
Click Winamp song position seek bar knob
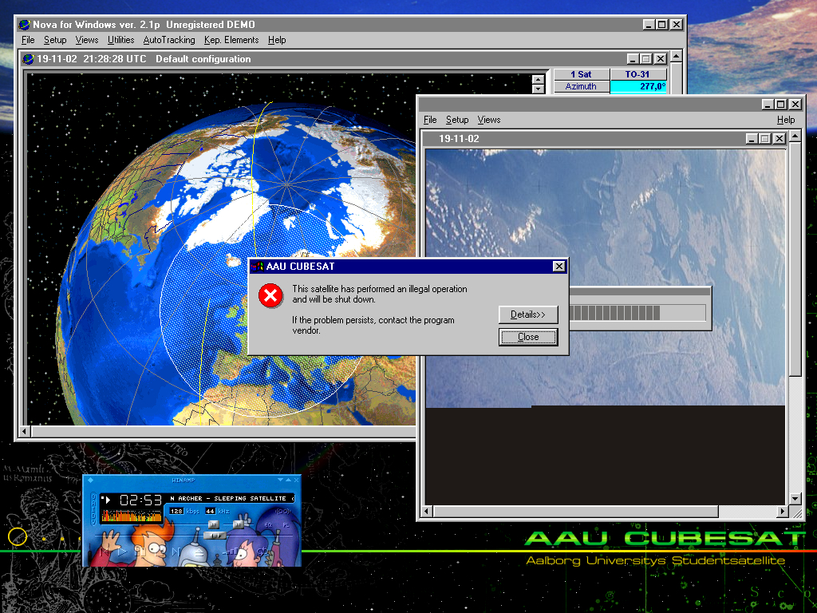click(x=215, y=536)
